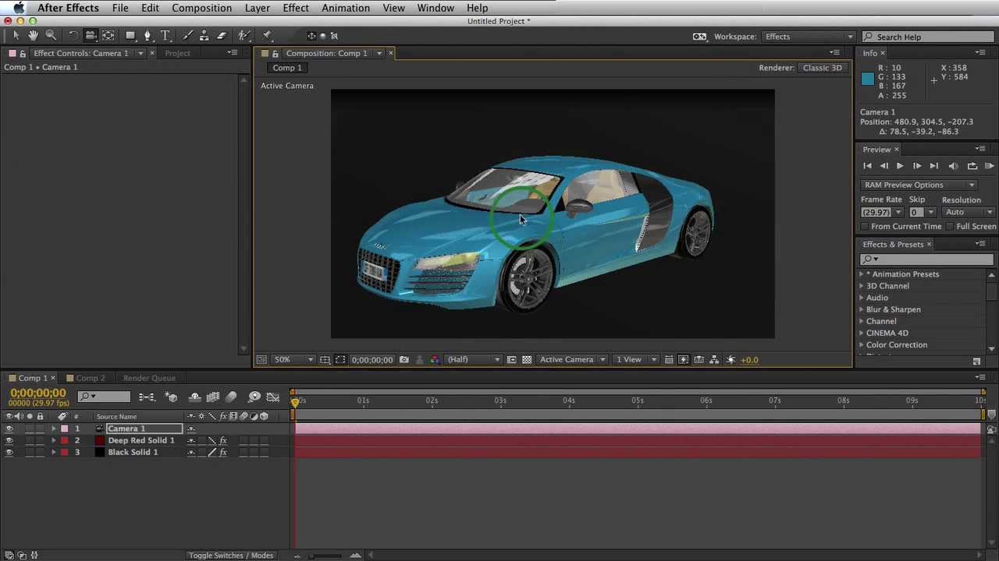Choose the Horizontal Type tool
The image size is (999, 561).
coord(165,36)
